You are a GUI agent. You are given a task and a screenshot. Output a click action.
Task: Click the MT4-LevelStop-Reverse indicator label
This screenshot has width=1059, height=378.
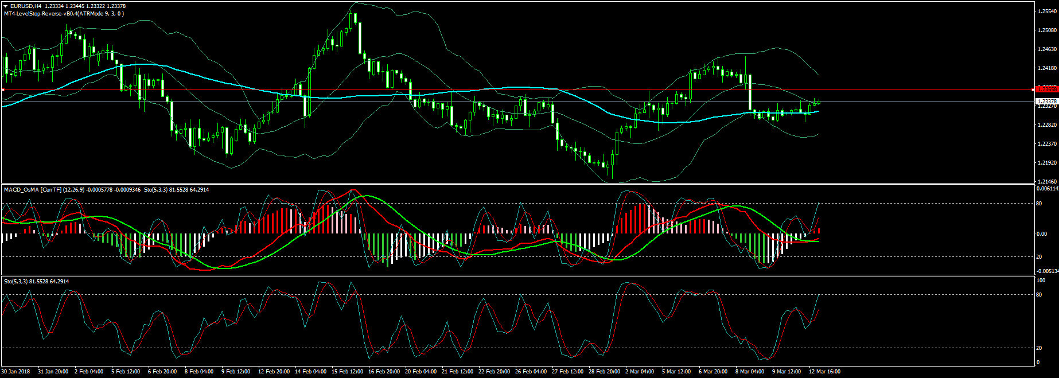(63, 14)
